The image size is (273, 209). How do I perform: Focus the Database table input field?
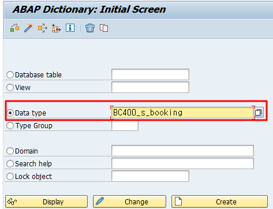150,74
